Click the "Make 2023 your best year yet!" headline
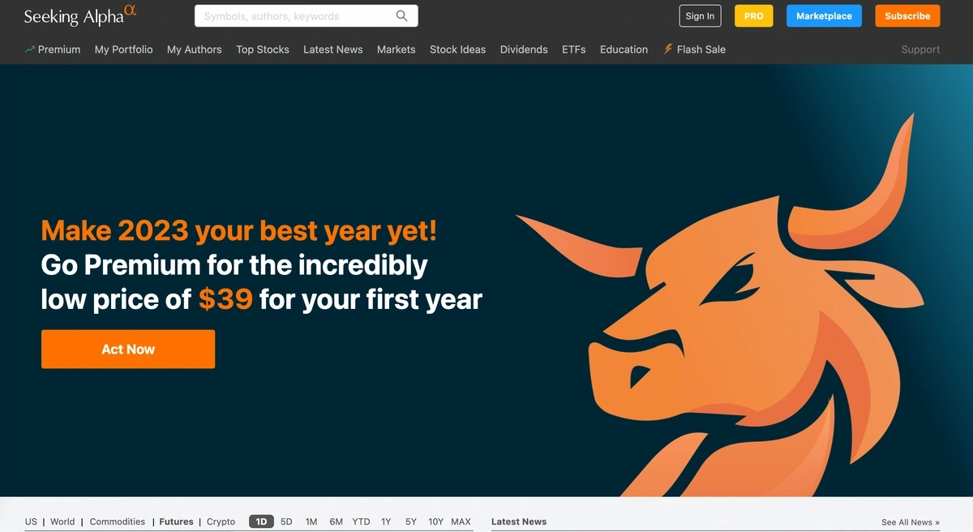 pos(239,230)
